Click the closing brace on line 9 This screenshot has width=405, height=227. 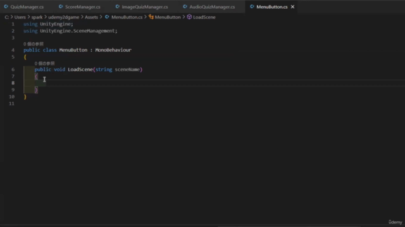pyautogui.click(x=36, y=90)
